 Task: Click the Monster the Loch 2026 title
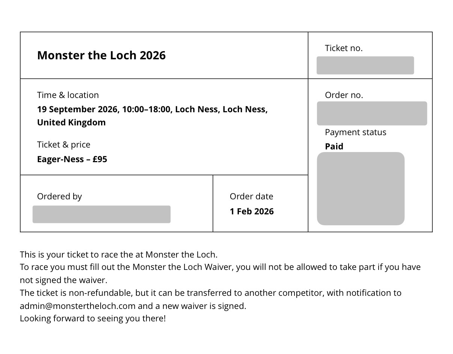(x=101, y=56)
